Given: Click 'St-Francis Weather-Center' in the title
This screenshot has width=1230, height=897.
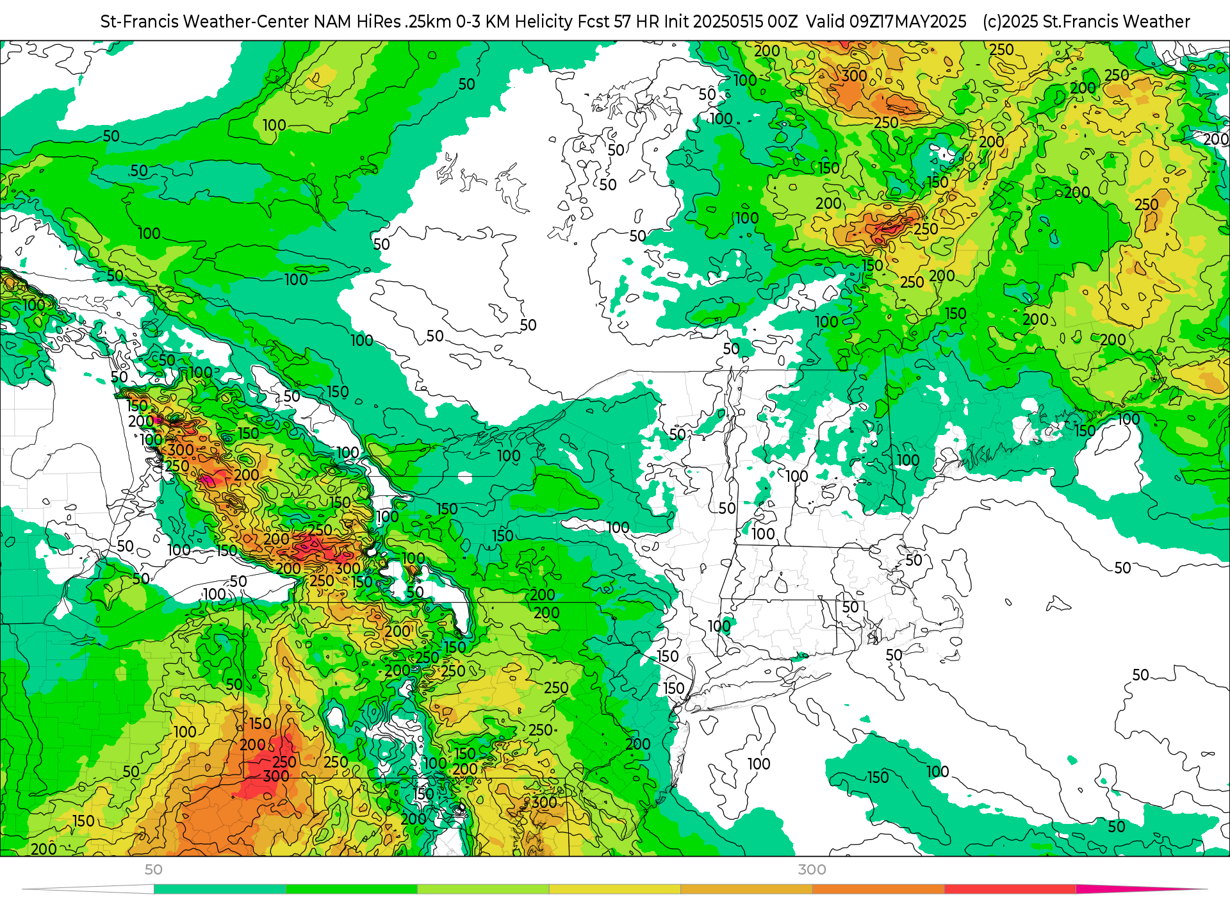Looking at the screenshot, I should [x=205, y=22].
